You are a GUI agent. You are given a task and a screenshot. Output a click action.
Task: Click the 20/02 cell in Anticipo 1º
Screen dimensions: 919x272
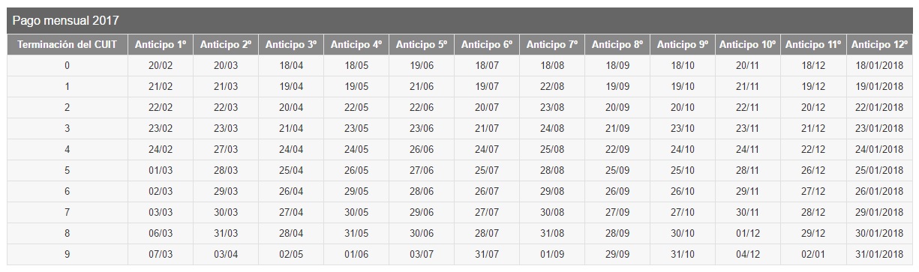tap(161, 65)
